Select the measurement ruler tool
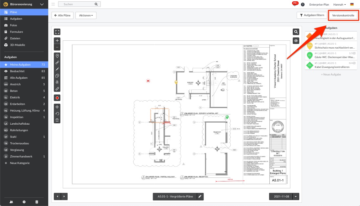 coord(57,89)
